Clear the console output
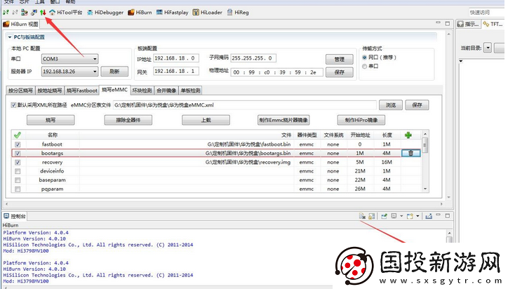The height and width of the screenshot is (289, 508). pos(362,216)
